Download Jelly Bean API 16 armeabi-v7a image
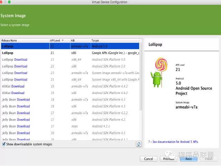 [x=23, y=133]
